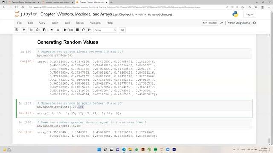Switch to the Machine Learning with Python tab
This screenshot has height=153, width=273.
click(x=58, y=2)
